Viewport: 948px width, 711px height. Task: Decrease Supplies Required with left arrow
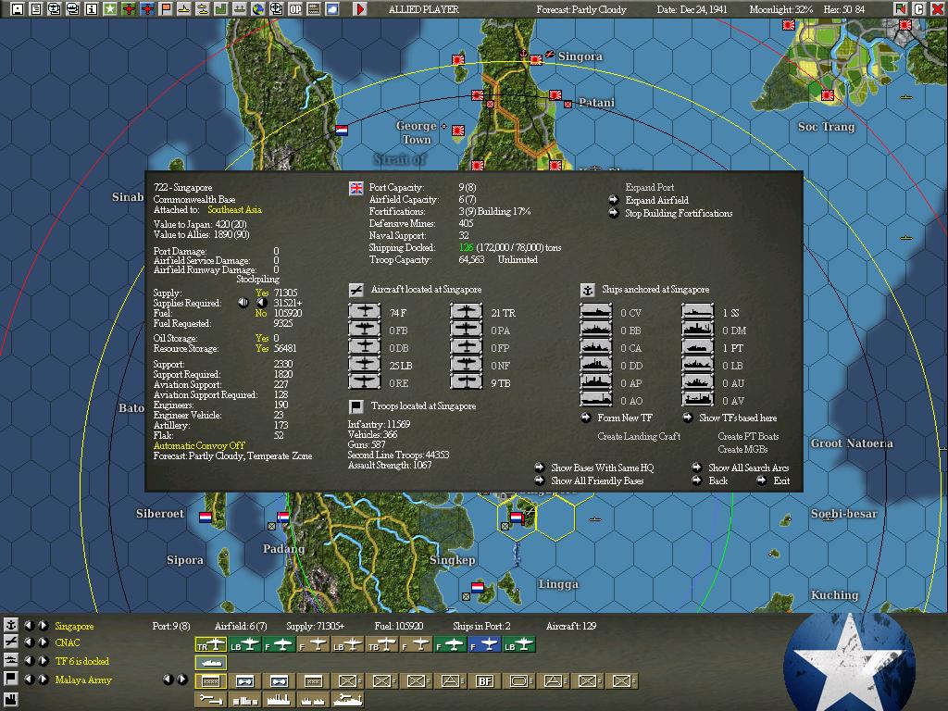(243, 303)
